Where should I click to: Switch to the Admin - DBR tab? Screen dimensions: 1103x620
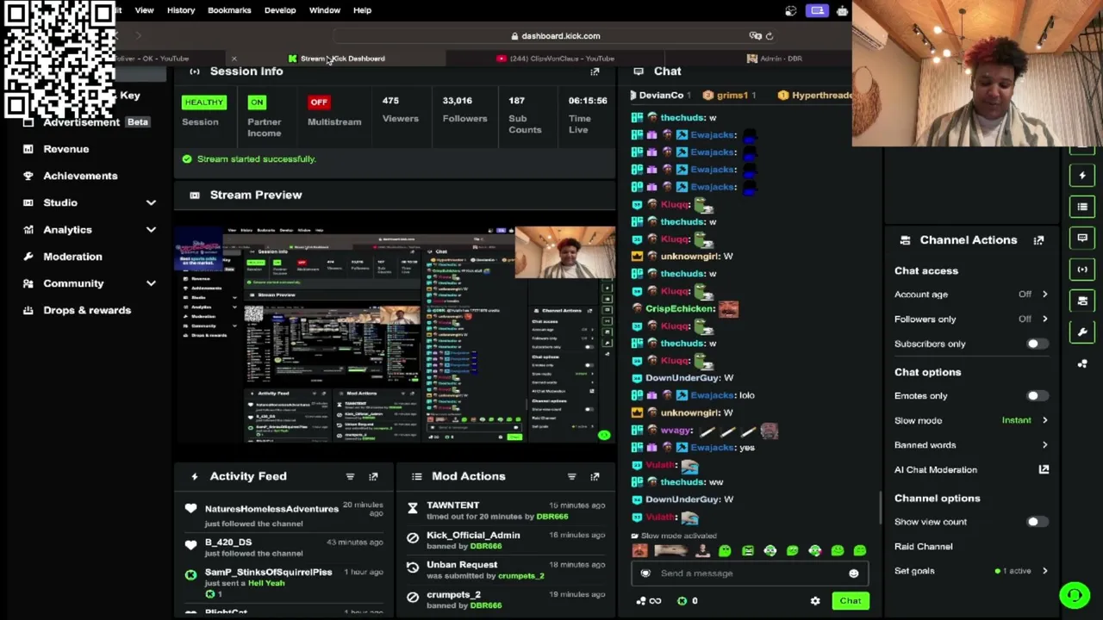pyautogui.click(x=775, y=59)
